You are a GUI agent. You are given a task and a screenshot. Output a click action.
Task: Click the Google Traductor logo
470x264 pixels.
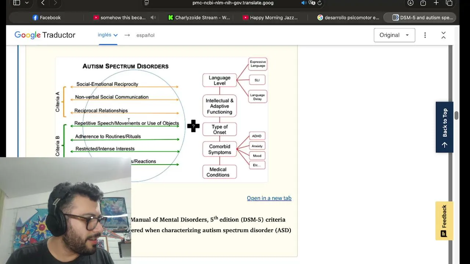tap(45, 35)
